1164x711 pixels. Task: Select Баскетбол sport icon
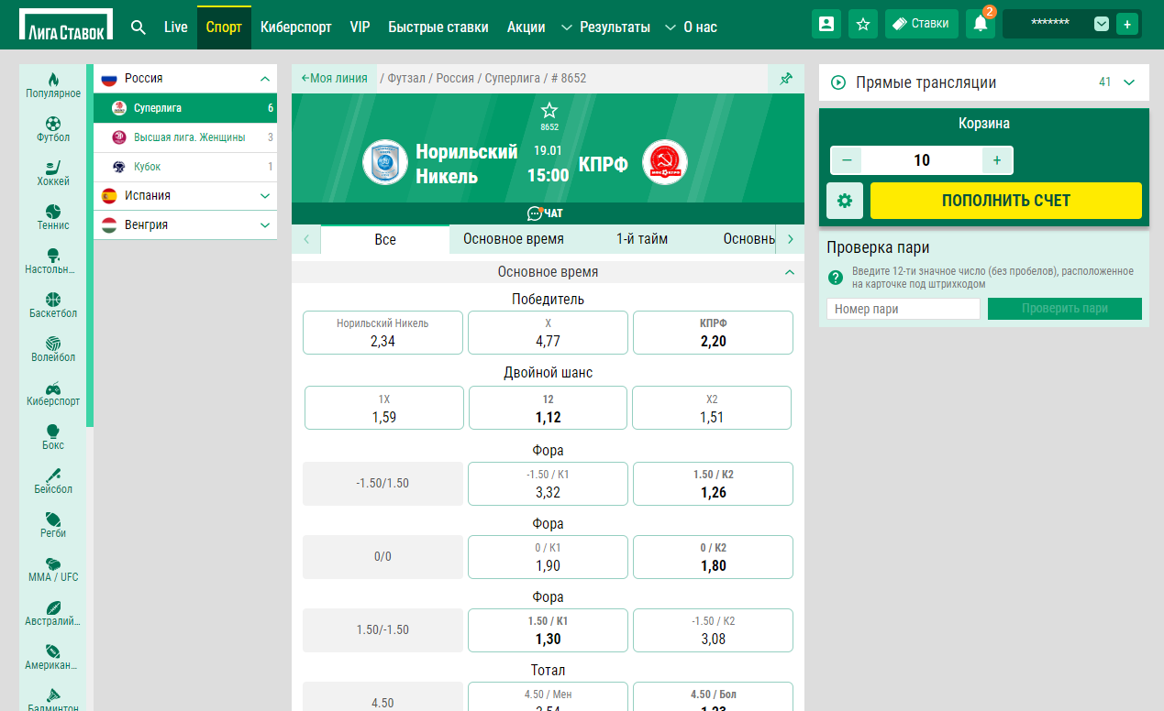(53, 299)
